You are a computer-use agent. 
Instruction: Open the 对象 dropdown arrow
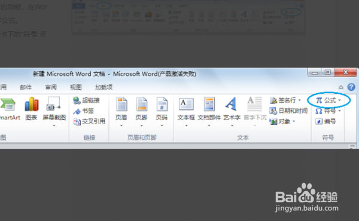coord(294,121)
